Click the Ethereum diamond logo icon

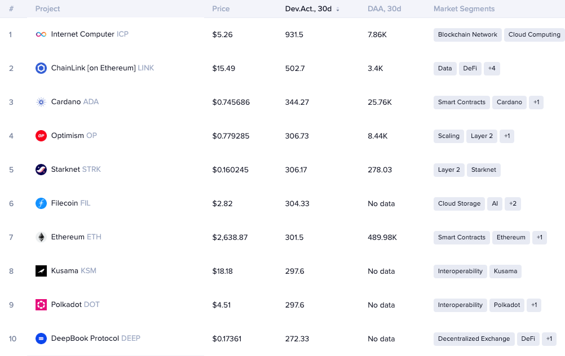pos(41,237)
